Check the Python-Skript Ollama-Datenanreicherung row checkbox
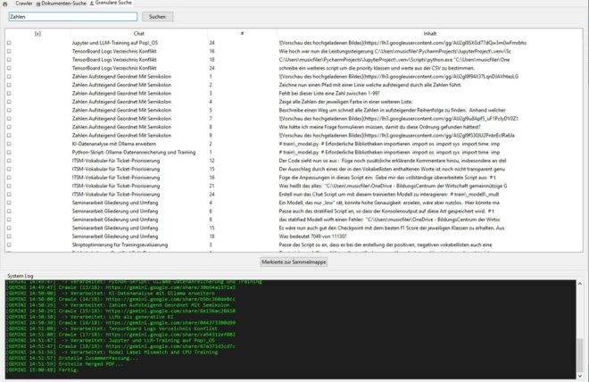 pyautogui.click(x=9, y=152)
